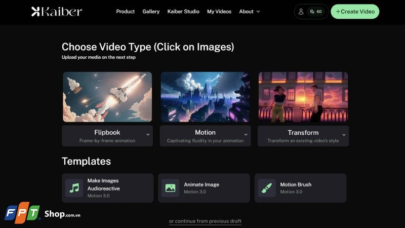Follow the 'or continue from previous draft' link
This screenshot has height=228, width=405.
205,221
